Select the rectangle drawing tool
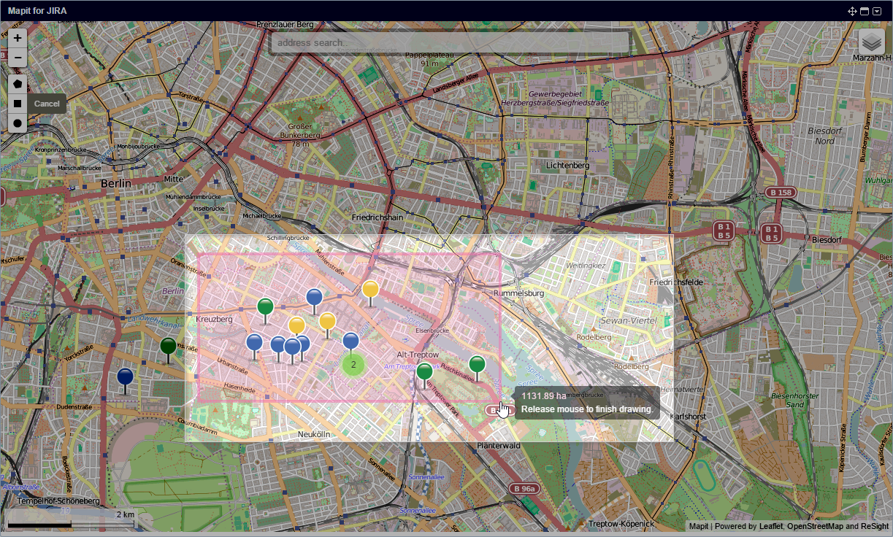 click(16, 104)
